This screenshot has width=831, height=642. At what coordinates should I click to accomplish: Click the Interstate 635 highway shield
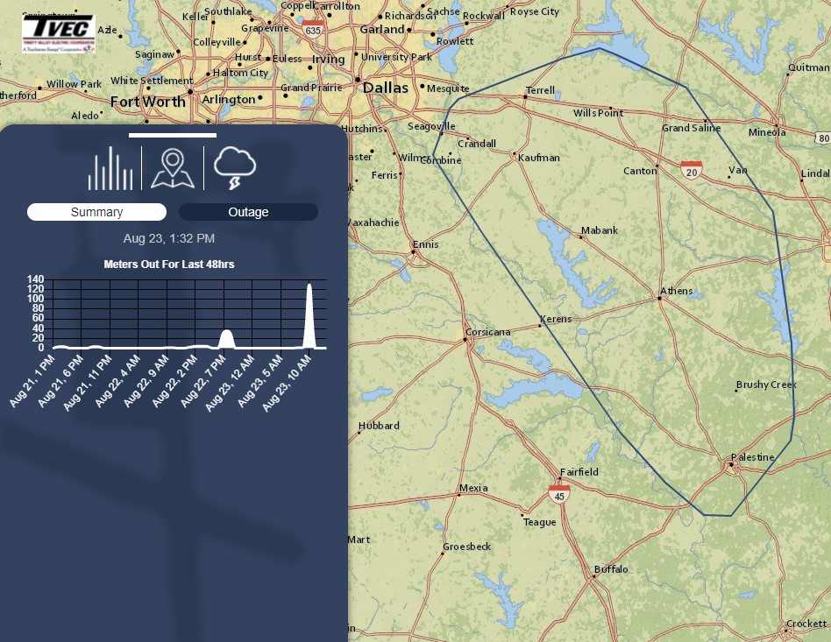tap(312, 27)
